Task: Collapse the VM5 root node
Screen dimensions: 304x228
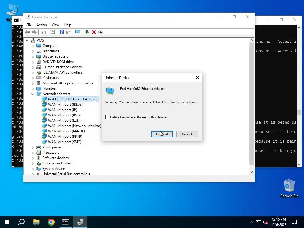Action: [27, 40]
